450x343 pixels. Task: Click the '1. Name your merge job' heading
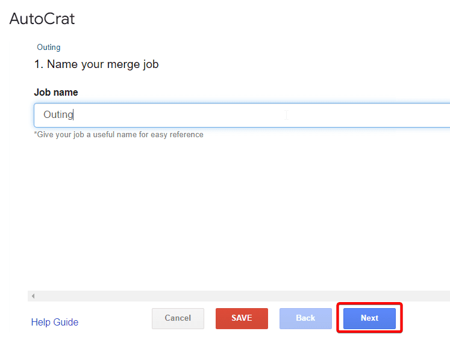(96, 64)
